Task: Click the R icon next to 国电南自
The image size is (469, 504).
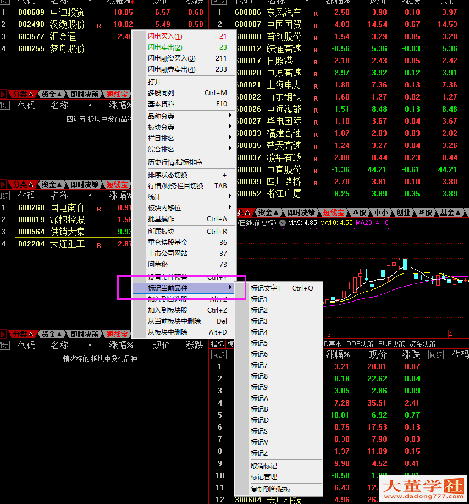Action: click(99, 209)
